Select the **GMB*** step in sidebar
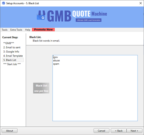Viewport: 144px width, 135px height. click(9, 43)
